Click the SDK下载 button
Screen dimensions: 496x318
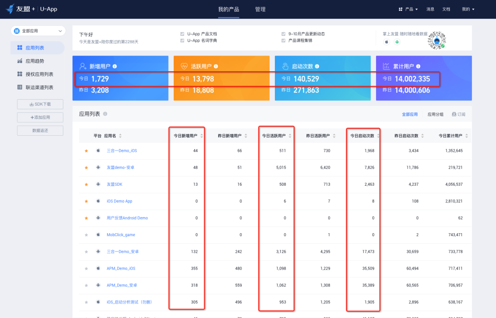click(x=40, y=104)
